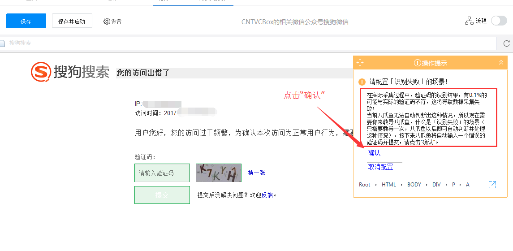This screenshot has height=251, width=513.
Task: Click the 您的访问出错了 heading text
Action: 143,73
